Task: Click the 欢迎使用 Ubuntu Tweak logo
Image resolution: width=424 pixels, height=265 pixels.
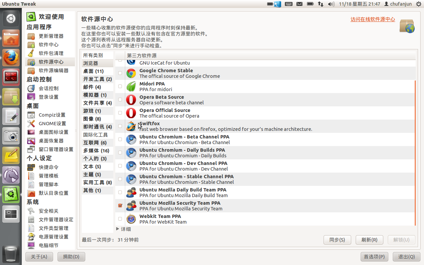Action: coord(31,17)
